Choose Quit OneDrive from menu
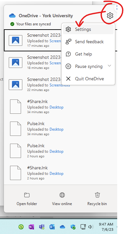The height and width of the screenshot is (234, 124). pos(88,79)
